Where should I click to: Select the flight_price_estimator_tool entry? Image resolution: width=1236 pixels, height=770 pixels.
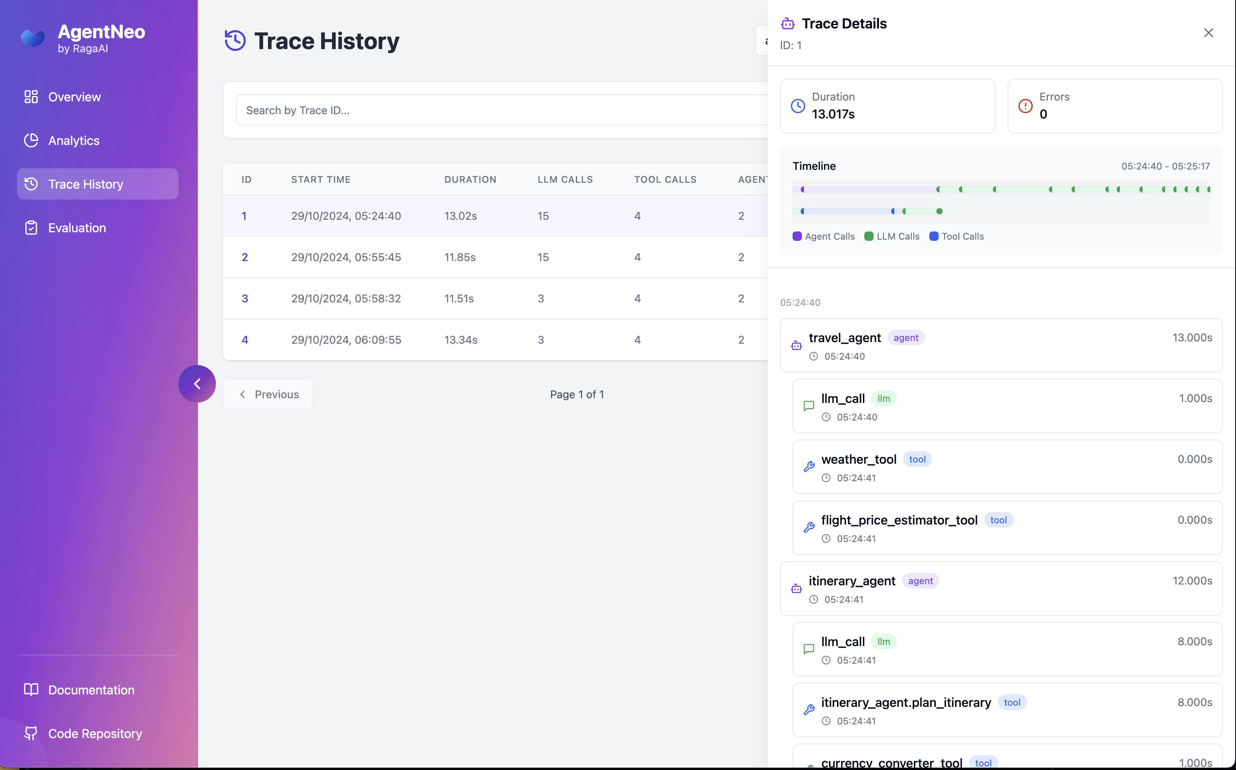click(x=1007, y=528)
